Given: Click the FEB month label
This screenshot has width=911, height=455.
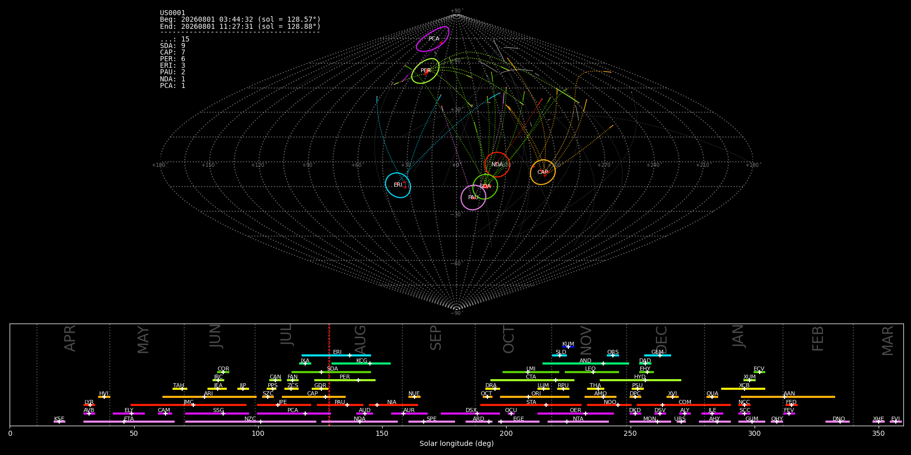Looking at the screenshot, I should (818, 339).
